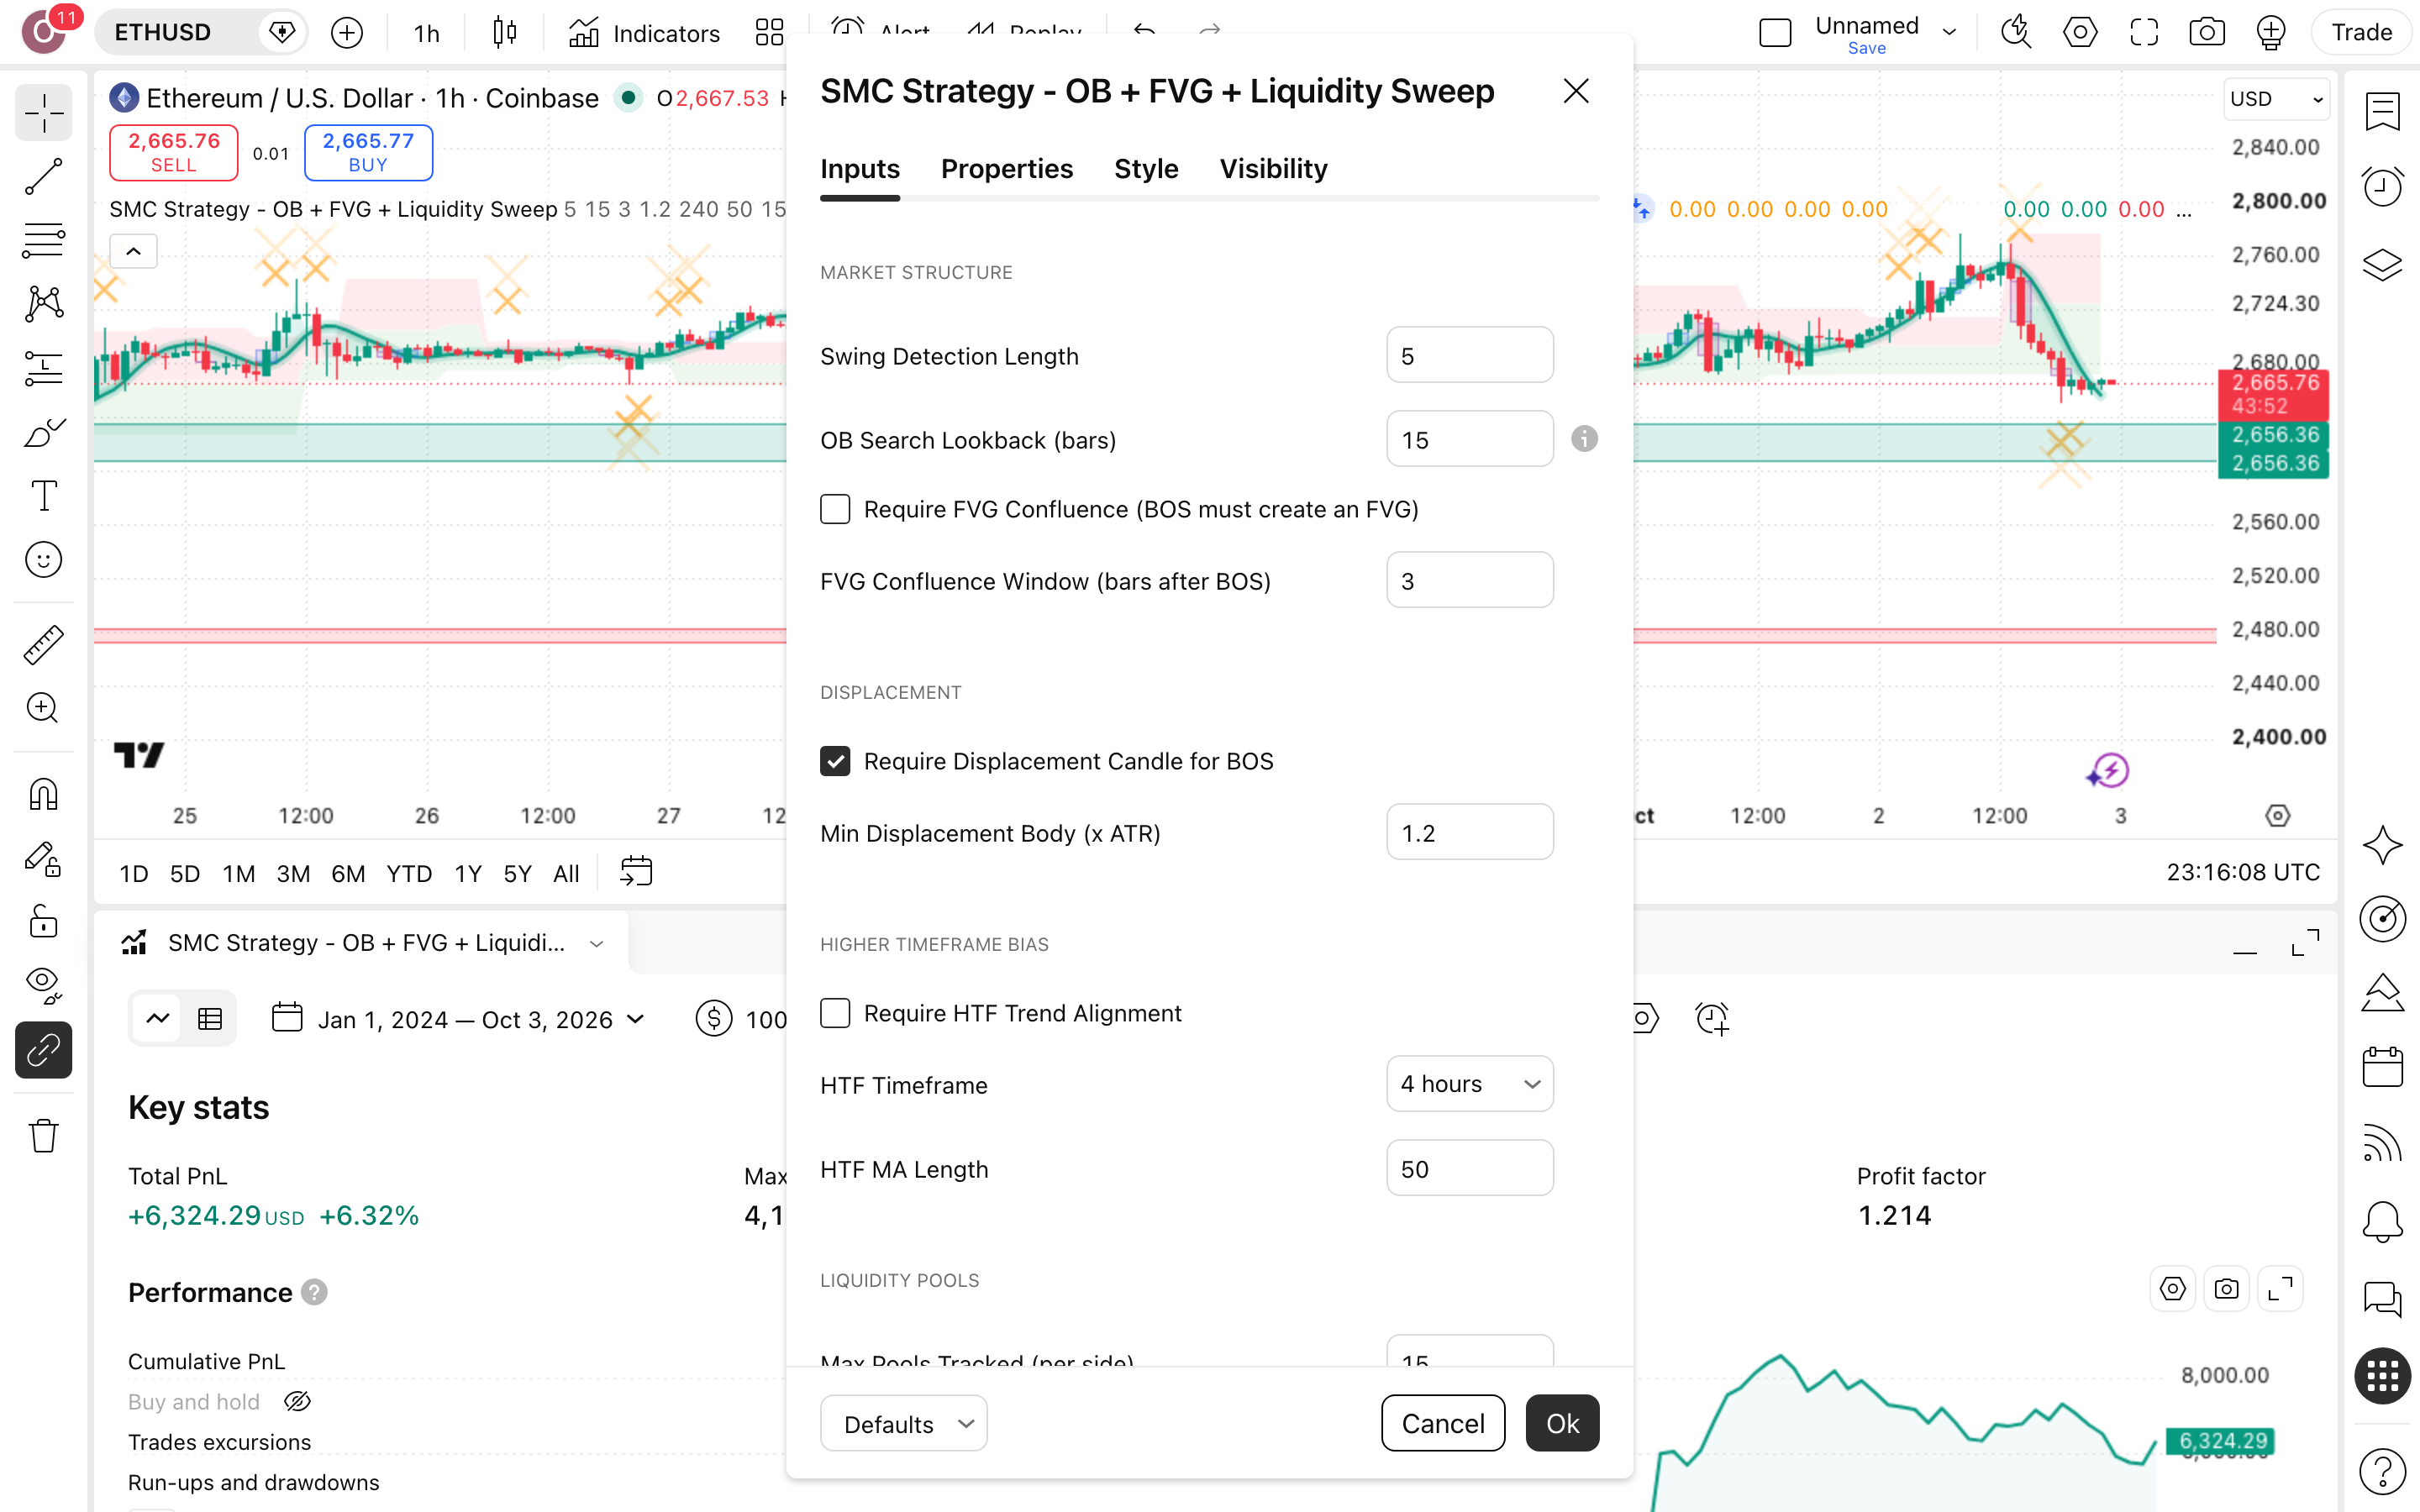Screen dimensions: 2420x1512
Task: Open the USD currency dropdown
Action: pos(2276,99)
